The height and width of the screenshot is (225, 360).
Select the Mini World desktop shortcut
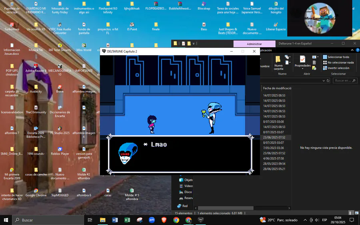[84, 47]
